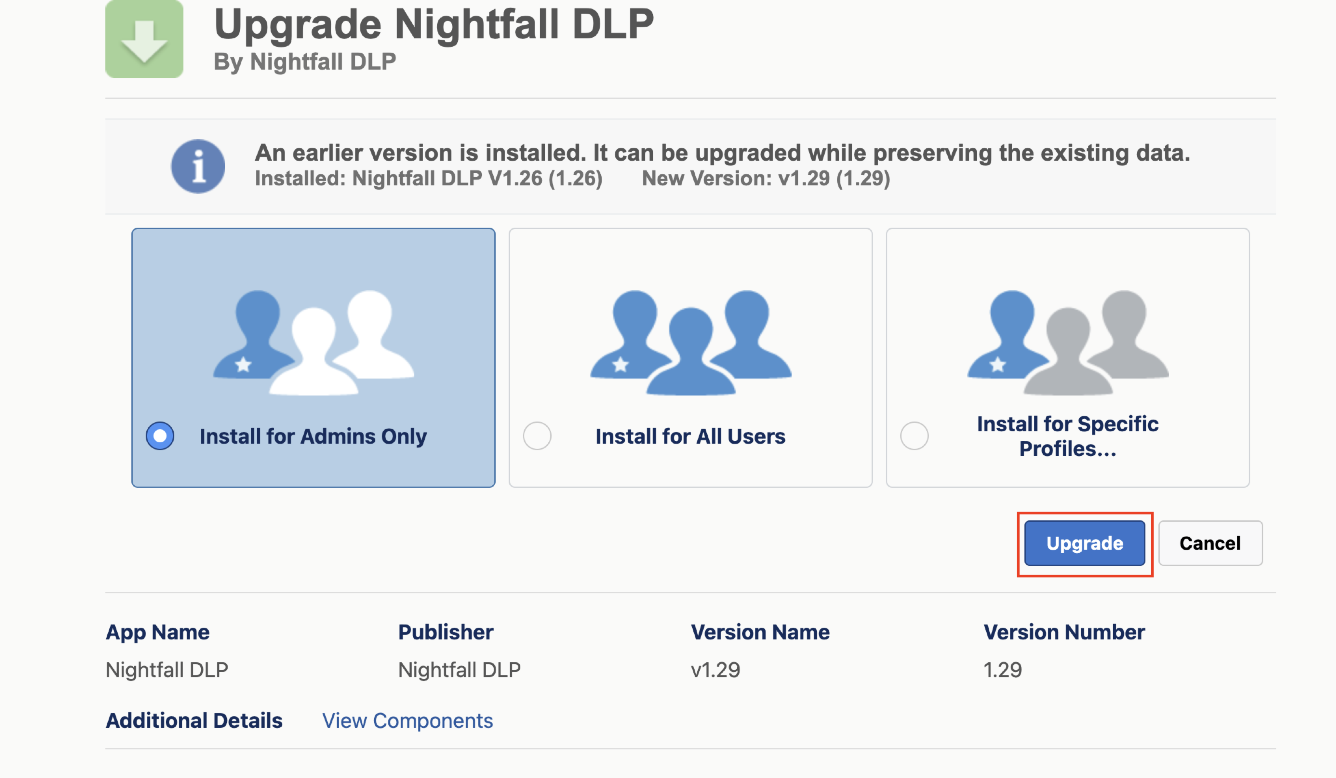Click the Install for Admins Only label
The height and width of the screenshot is (778, 1336).
point(313,436)
